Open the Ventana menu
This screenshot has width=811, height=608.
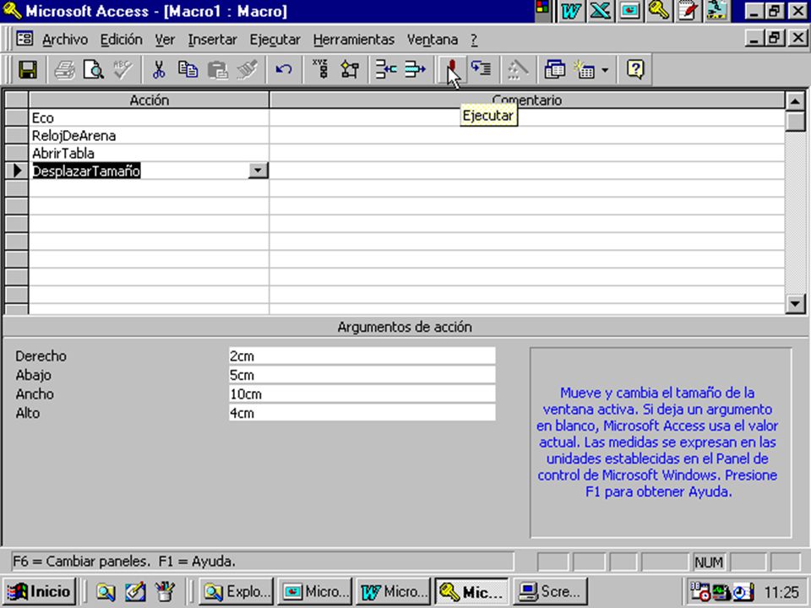[433, 40]
